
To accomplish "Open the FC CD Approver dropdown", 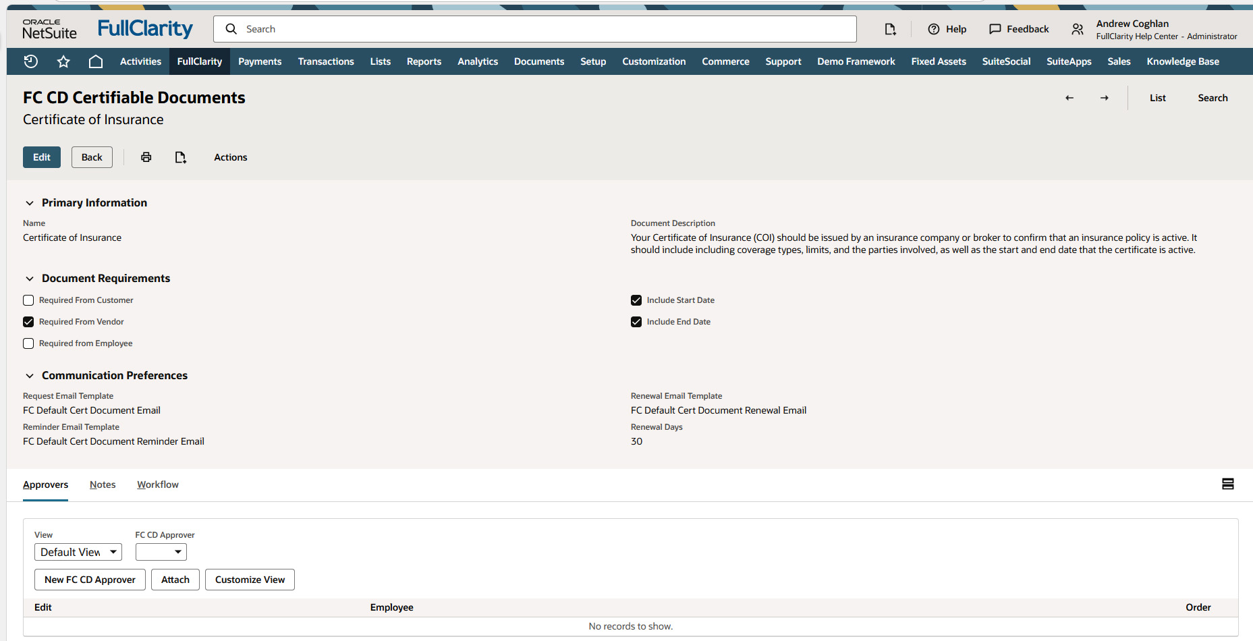I will (x=161, y=552).
